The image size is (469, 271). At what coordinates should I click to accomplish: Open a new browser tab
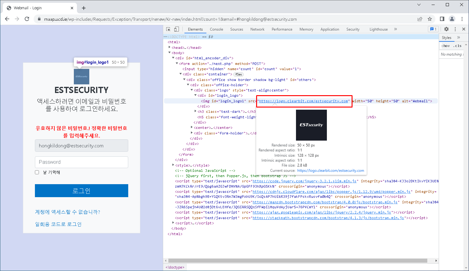coord(84,8)
